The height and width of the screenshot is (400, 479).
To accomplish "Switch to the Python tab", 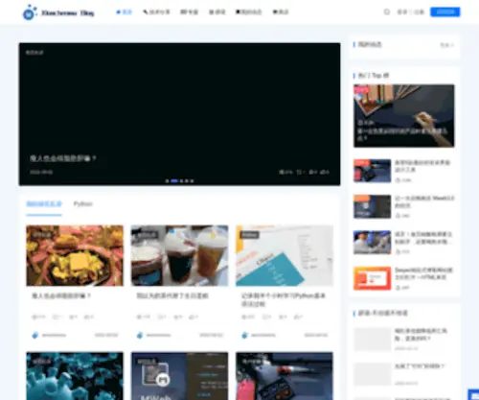I will pyautogui.click(x=83, y=203).
